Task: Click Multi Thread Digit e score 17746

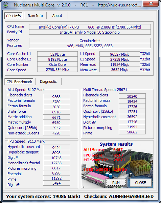Action: [x=132, y=122]
